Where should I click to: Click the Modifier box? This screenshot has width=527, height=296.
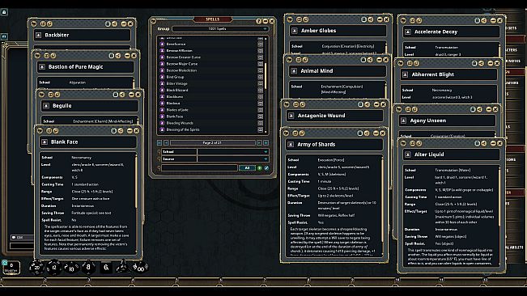[x=11, y=268]
